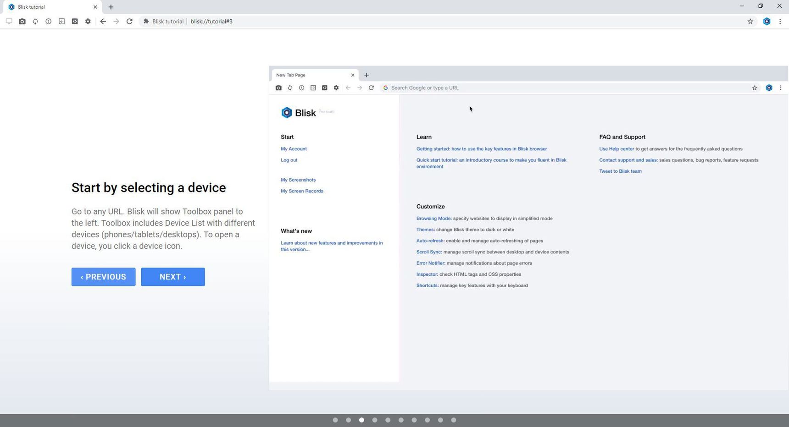Click error notifier icon in tutorial preview toolbar

pos(301,88)
